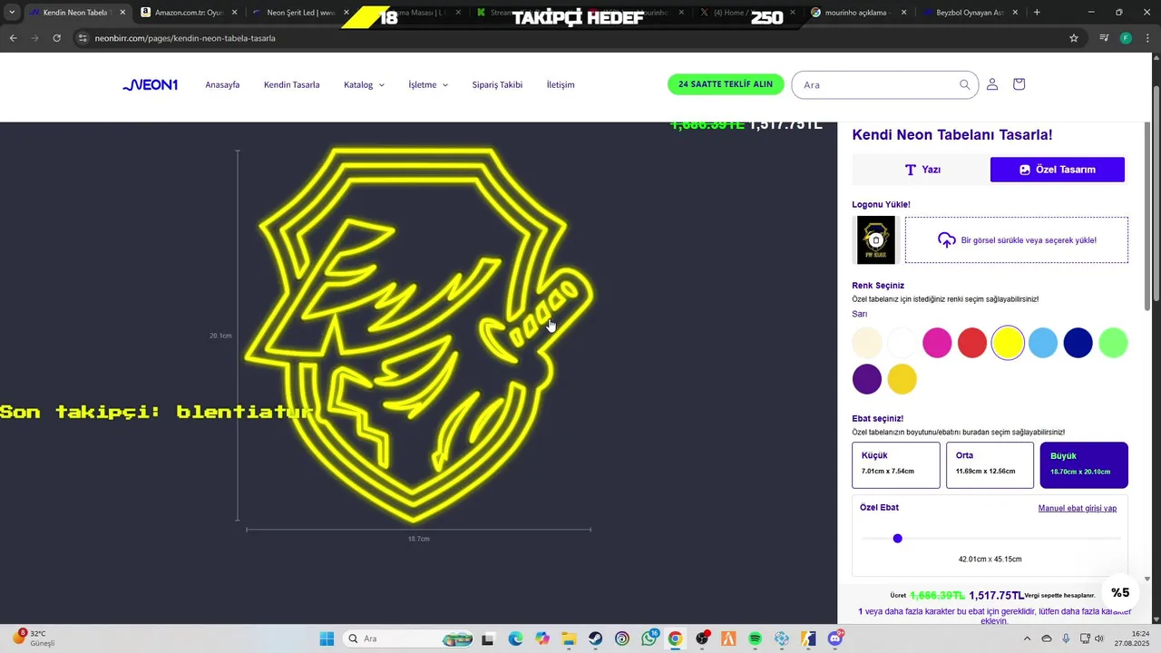Pick the pink color swatch
This screenshot has width=1161, height=653.
[x=937, y=343]
